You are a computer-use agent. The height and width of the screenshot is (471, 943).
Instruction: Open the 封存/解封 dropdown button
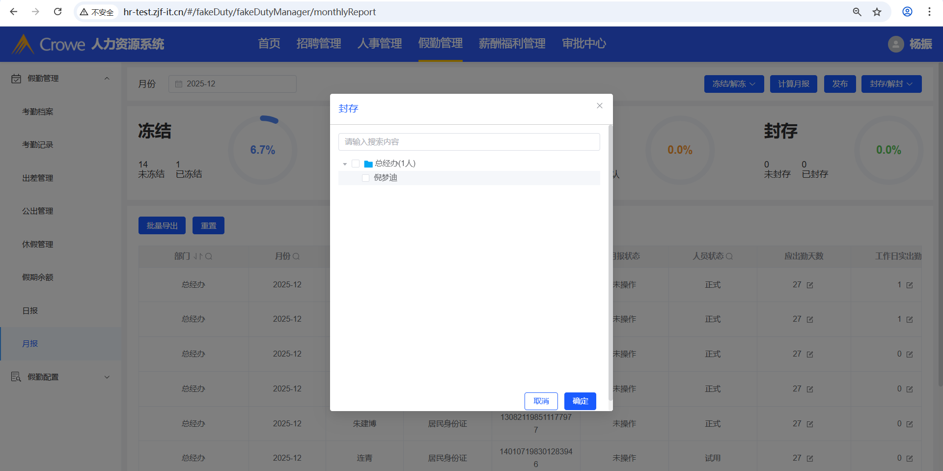coord(891,84)
